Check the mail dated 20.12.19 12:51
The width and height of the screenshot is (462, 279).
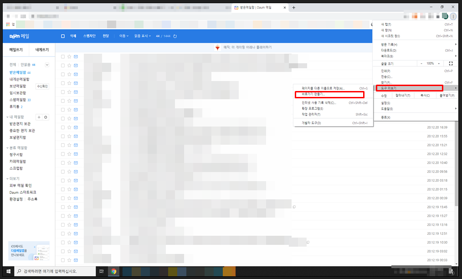pyautogui.click(x=63, y=233)
